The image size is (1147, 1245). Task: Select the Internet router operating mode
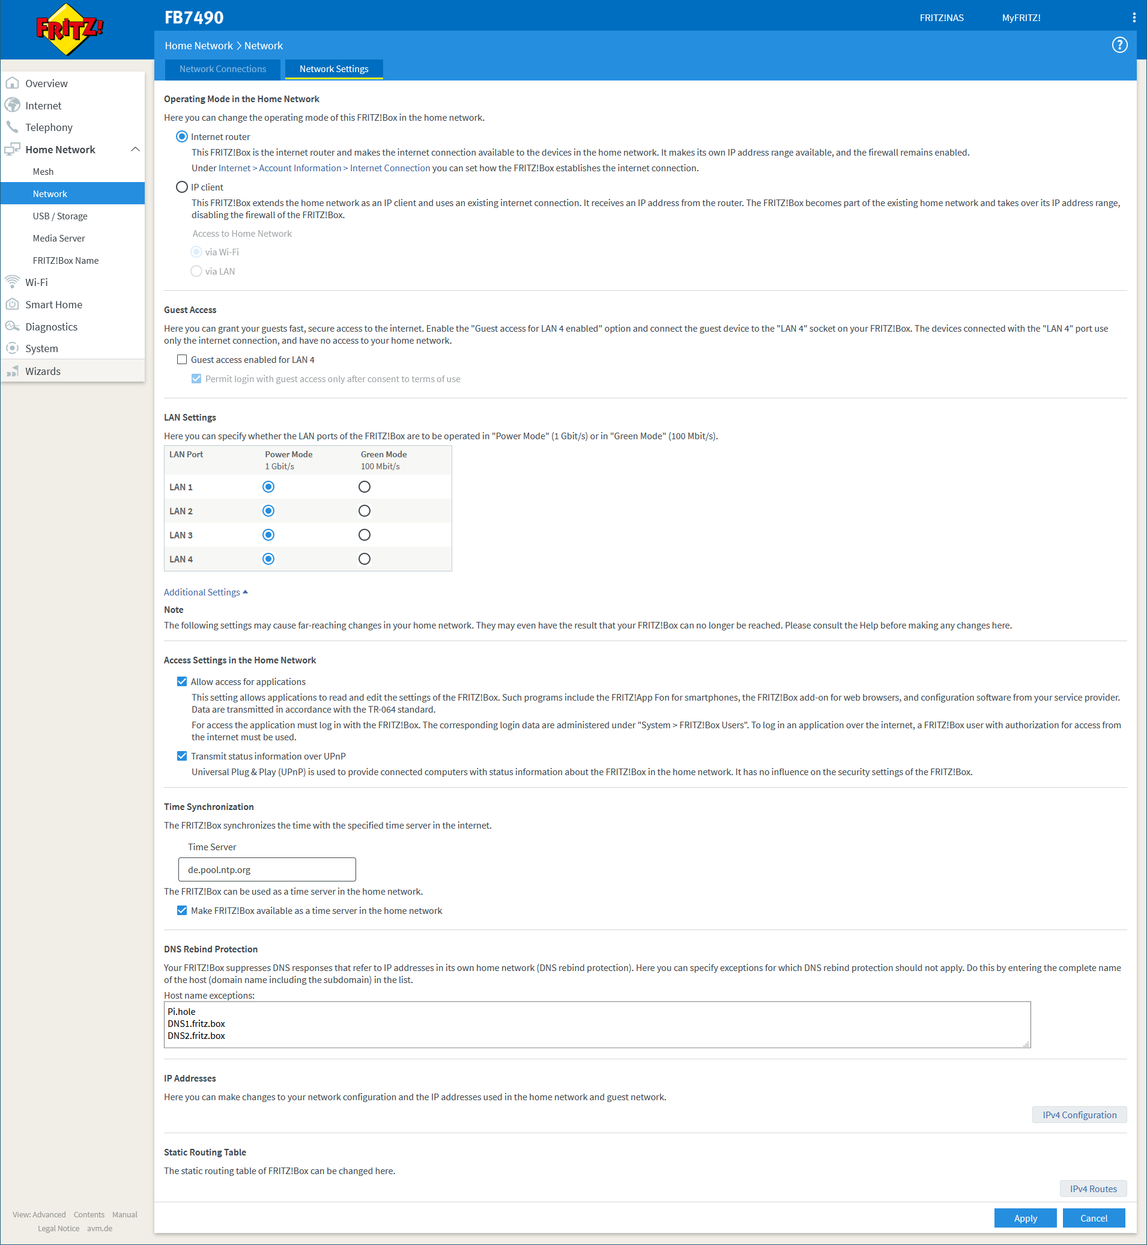[182, 136]
